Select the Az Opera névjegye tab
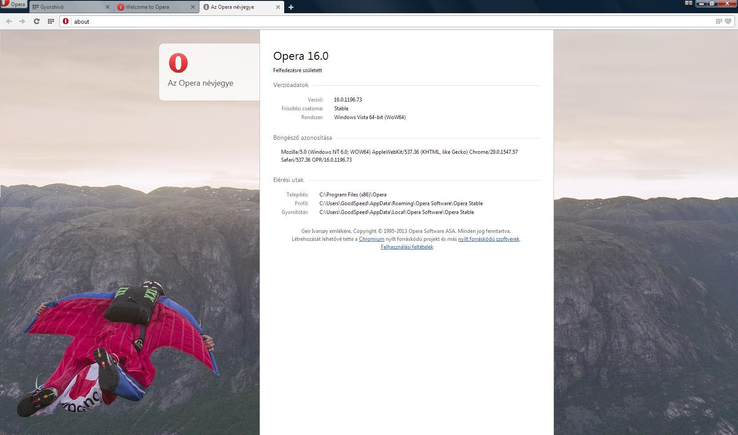 (242, 7)
